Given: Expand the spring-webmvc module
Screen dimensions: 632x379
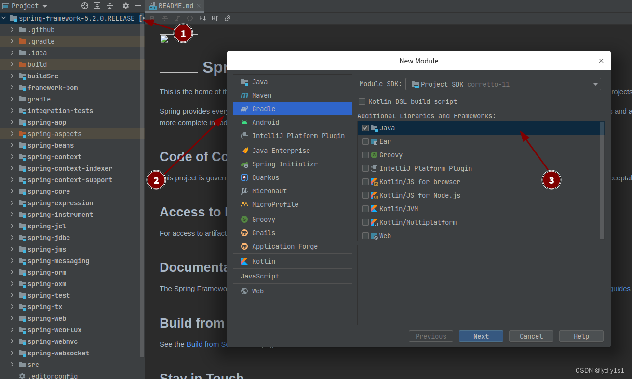Looking at the screenshot, I should (x=12, y=341).
